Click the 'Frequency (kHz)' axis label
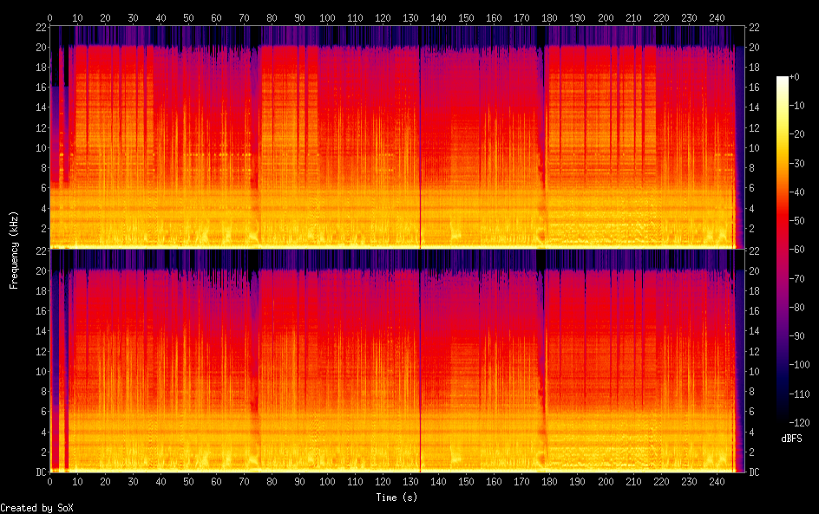The height and width of the screenshot is (514, 819). tap(14, 250)
